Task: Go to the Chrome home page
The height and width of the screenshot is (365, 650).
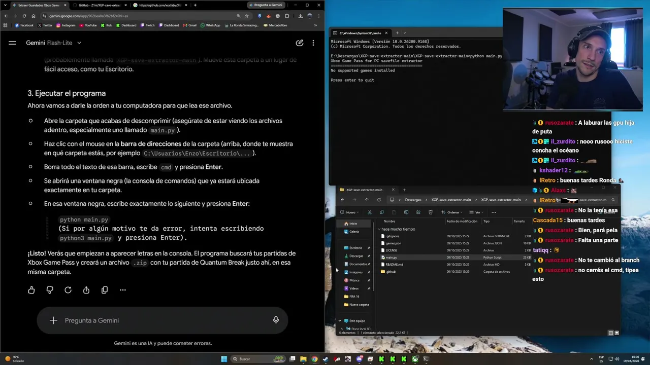Action: 34,16
